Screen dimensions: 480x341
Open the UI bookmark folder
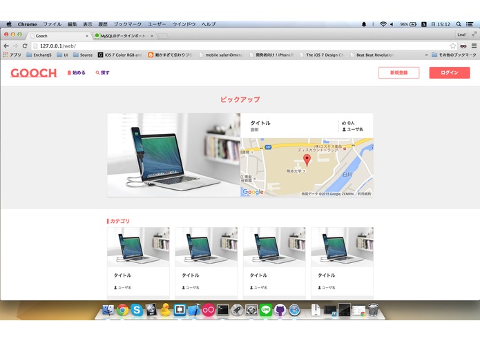pyautogui.click(x=62, y=55)
